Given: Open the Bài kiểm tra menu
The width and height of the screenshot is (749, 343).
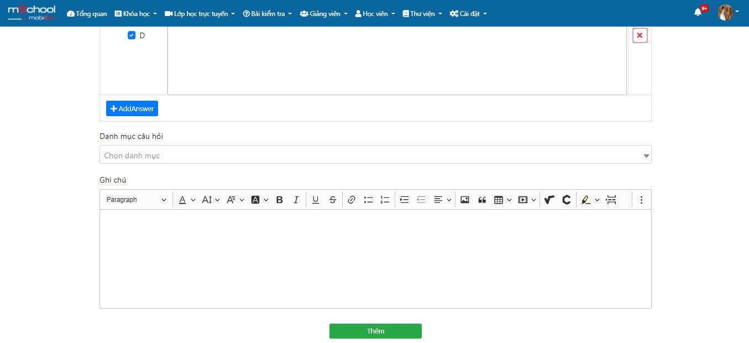Looking at the screenshot, I should coord(268,14).
